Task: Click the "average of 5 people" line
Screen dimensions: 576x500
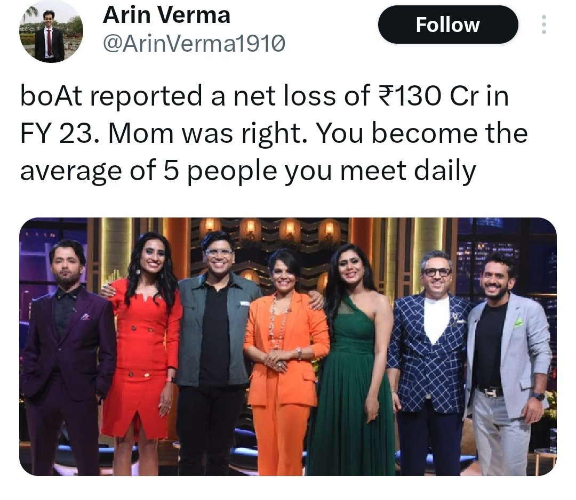Action: click(148, 172)
